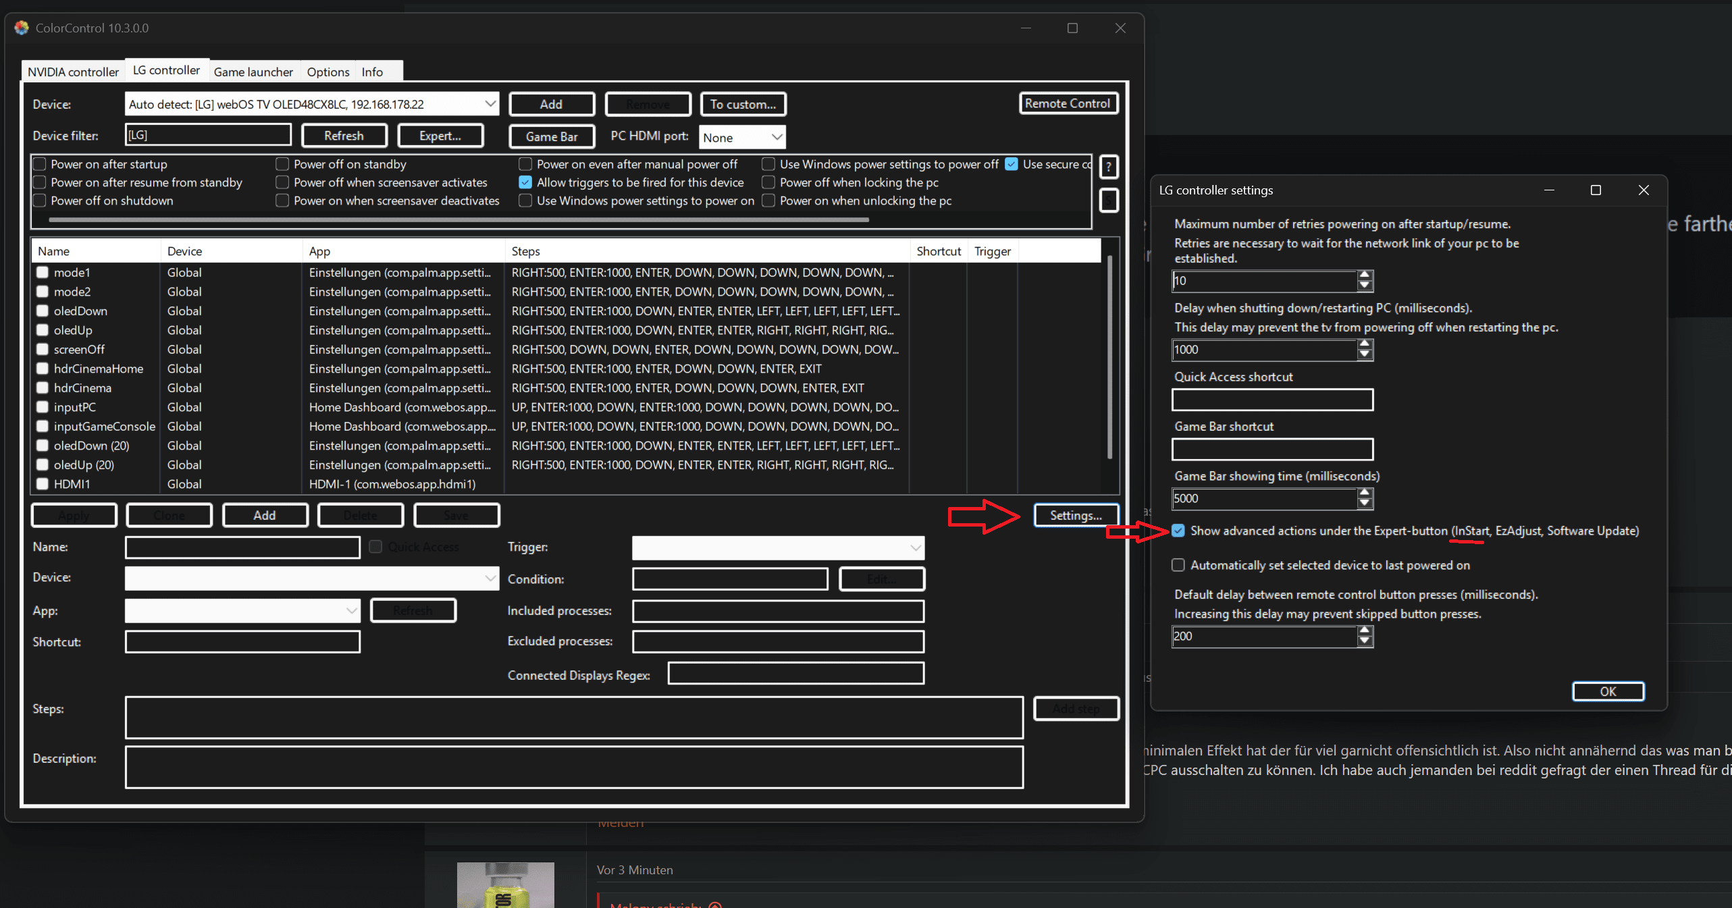Click the Included processes field
Viewport: 1732px width, 908px height.
coord(778,611)
